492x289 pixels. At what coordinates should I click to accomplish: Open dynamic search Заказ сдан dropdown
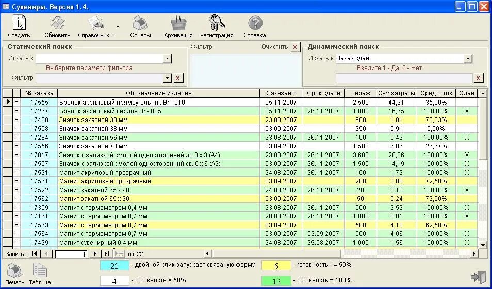tap(468, 58)
